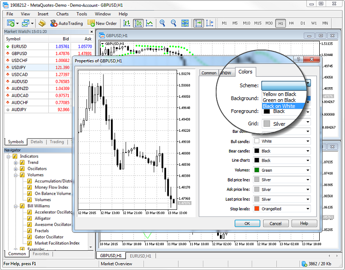Viewport: 345px width, 270px height.
Task: Open the Profiles toolbar icon
Action: (x=25, y=23)
